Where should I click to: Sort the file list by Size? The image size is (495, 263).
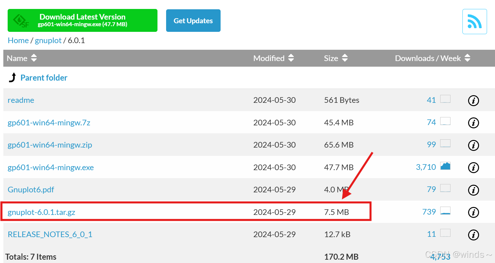coord(336,58)
